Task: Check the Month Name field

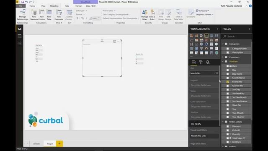Action: point(227,78)
